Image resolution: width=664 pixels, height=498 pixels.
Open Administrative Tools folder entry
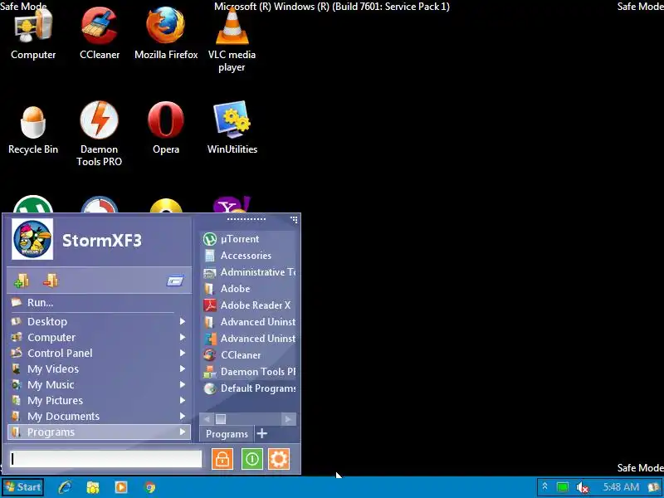pos(248,272)
